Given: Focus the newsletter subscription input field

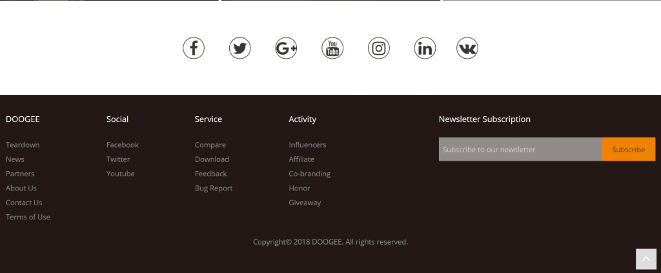Looking at the screenshot, I should pyautogui.click(x=520, y=149).
